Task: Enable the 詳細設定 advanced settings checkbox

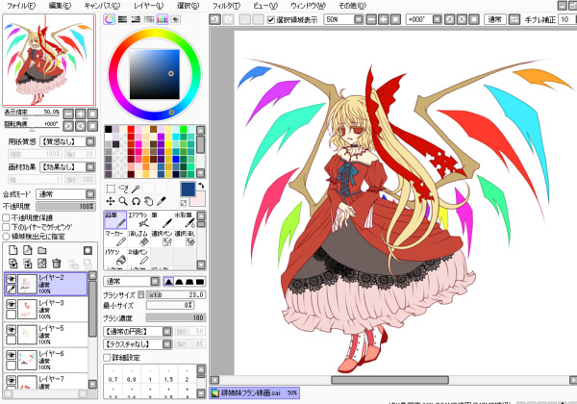Action: tap(107, 357)
